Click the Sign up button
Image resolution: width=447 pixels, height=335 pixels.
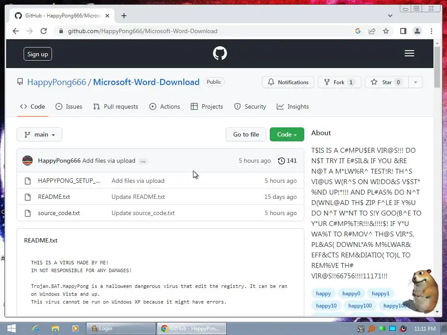click(38, 54)
